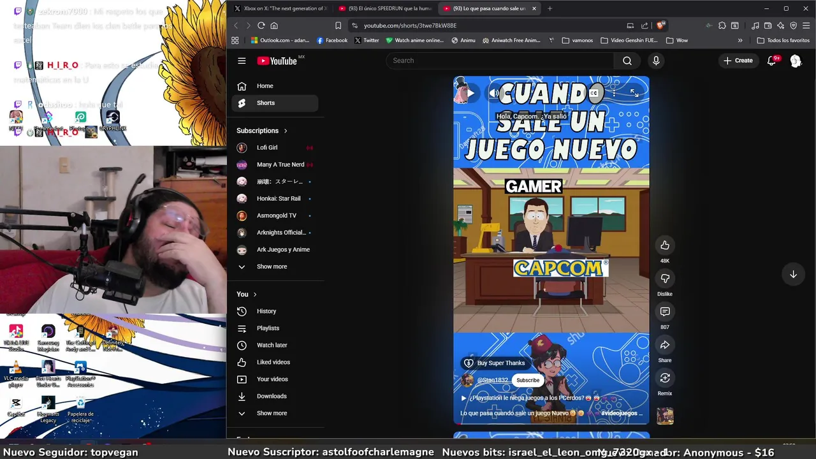Image resolution: width=816 pixels, height=459 pixels.
Task: Open the YouTube hamburger guide menu
Action: (x=242, y=61)
